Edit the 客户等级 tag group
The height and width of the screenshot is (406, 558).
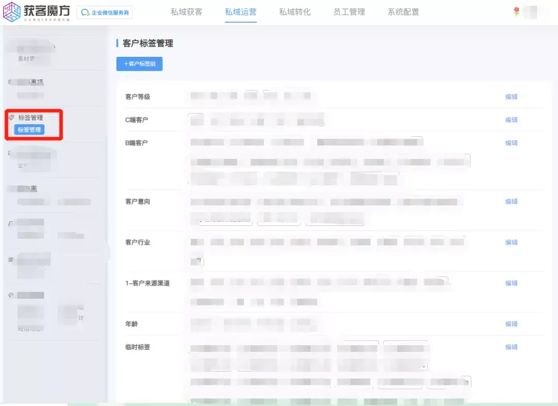(511, 97)
